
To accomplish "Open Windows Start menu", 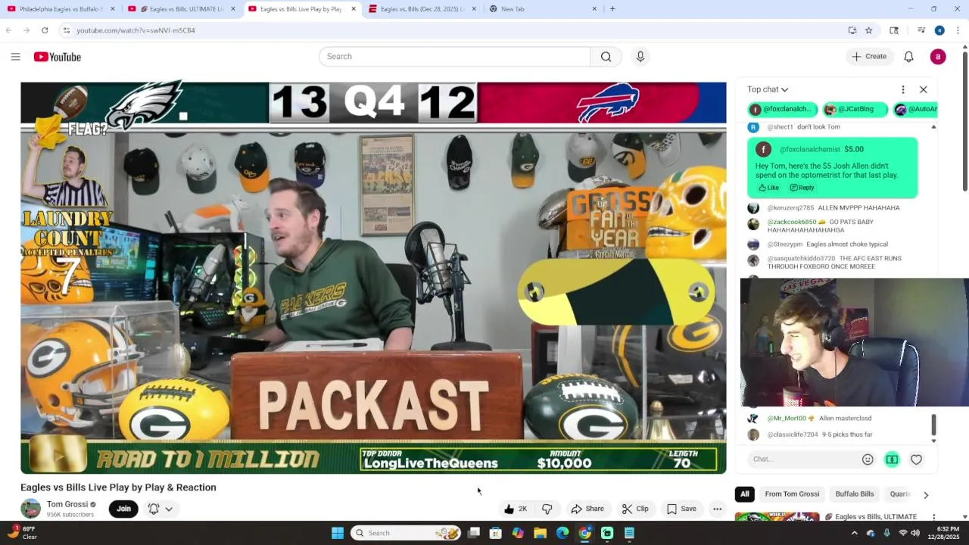I will [x=338, y=533].
